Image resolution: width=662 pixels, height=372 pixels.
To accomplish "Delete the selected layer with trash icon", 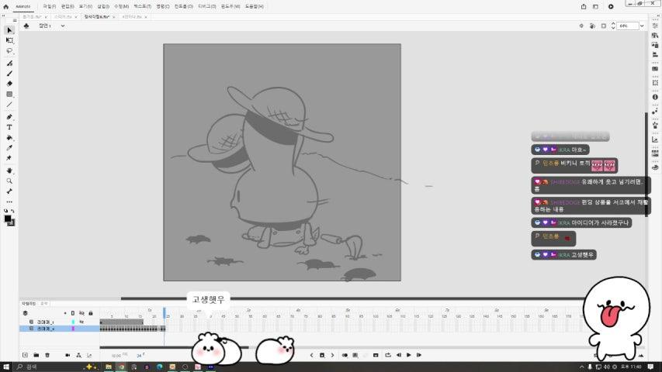I will (47, 355).
